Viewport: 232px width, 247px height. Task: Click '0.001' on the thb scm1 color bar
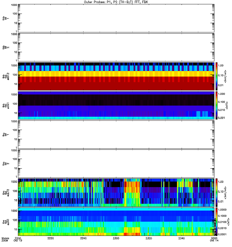pyautogui.click(x=221, y=118)
